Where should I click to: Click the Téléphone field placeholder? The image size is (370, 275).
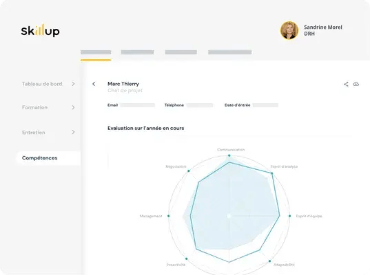point(200,105)
